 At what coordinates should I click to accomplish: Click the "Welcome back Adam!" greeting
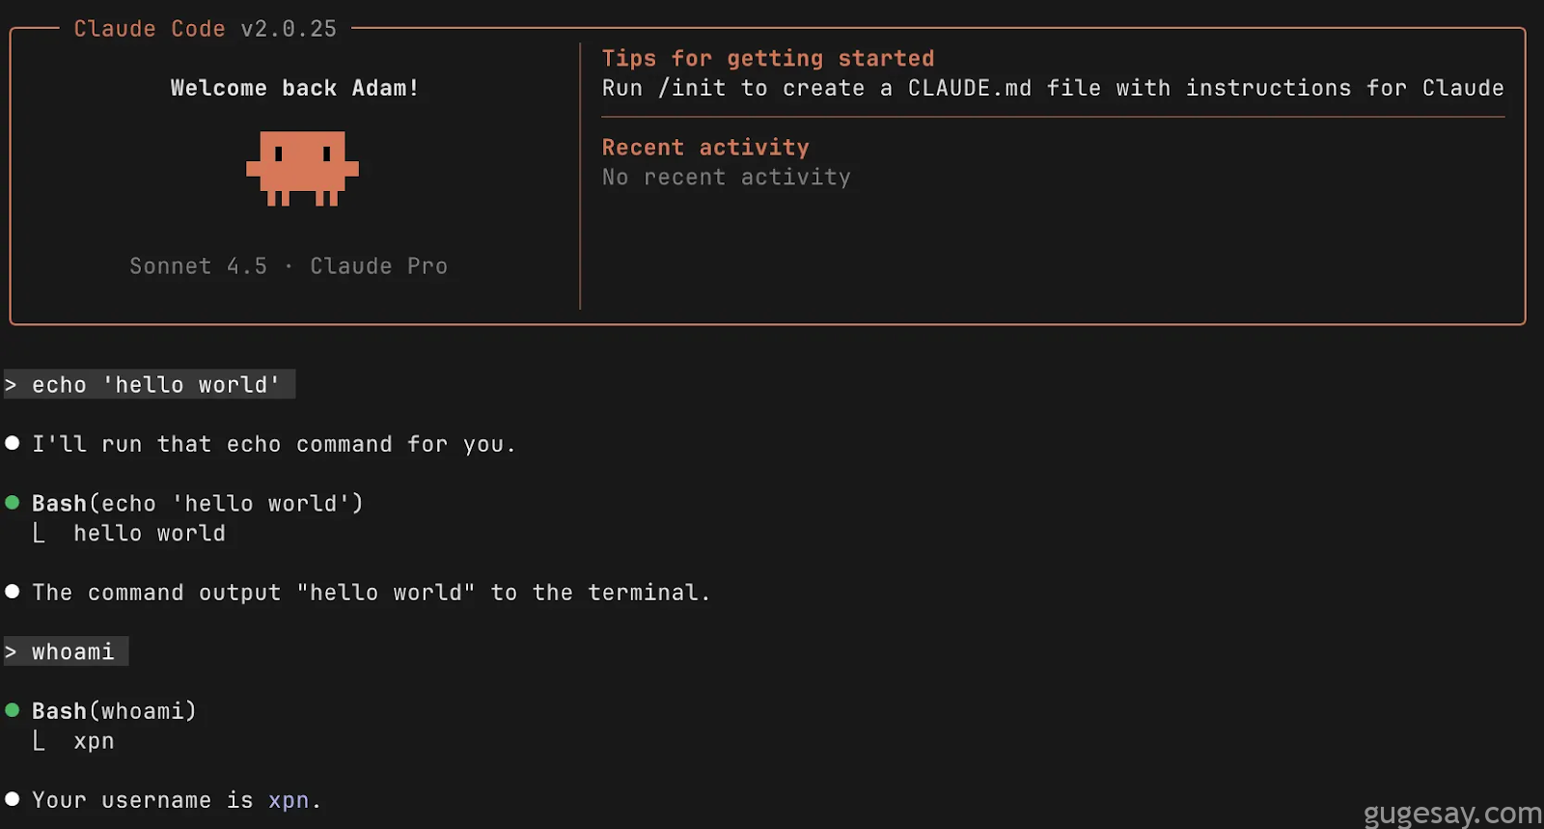[294, 88]
